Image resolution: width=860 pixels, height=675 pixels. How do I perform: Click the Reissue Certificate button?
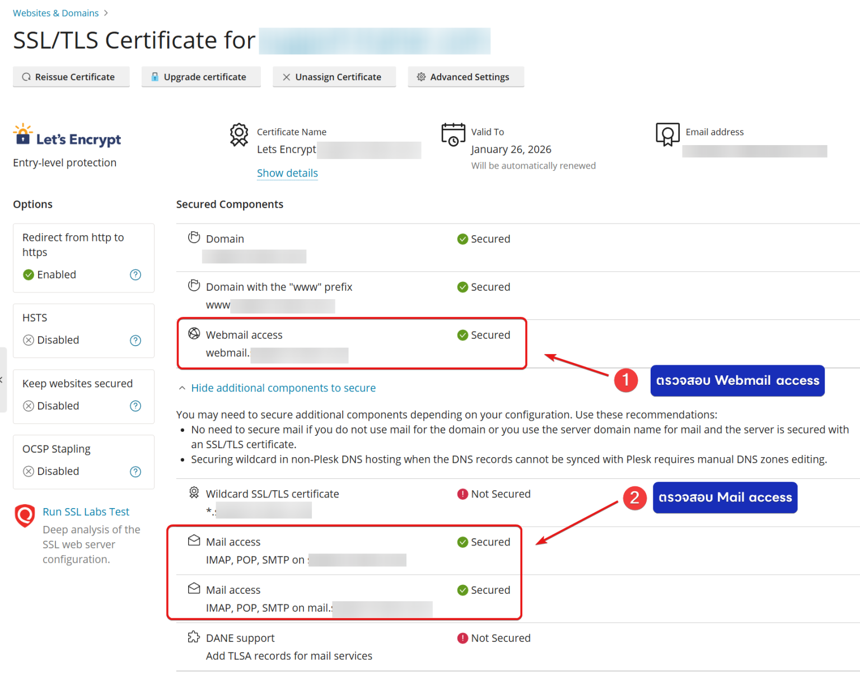[x=71, y=77]
